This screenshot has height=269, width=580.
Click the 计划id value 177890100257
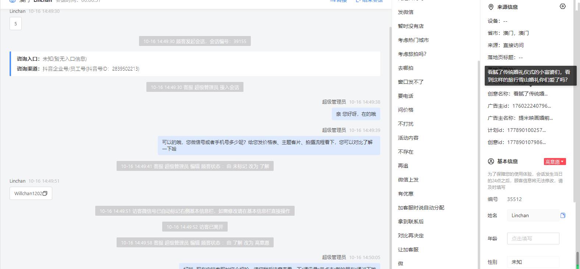click(x=526, y=130)
